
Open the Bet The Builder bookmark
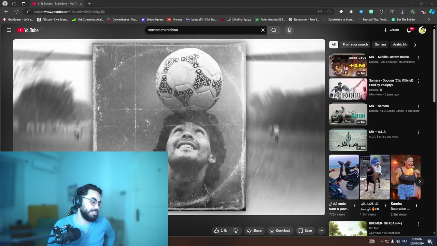(x=404, y=19)
